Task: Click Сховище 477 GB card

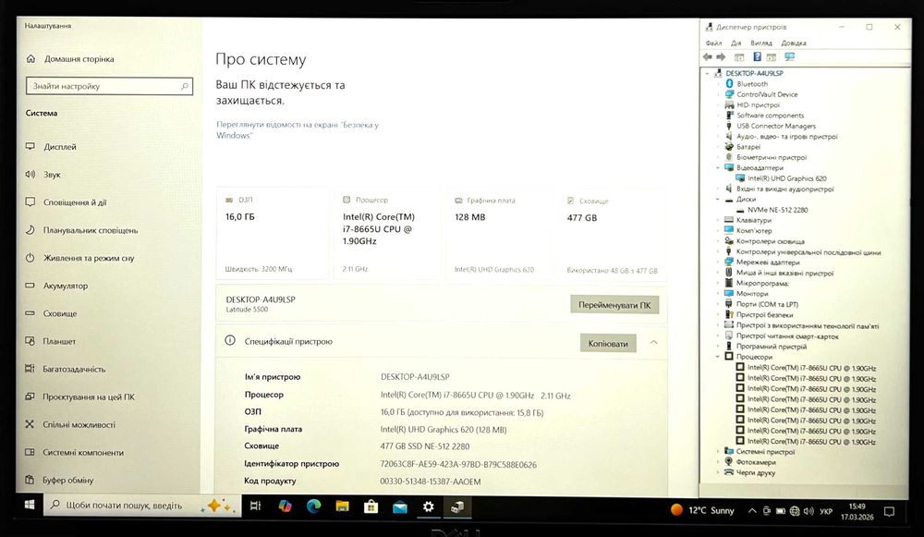Action: [613, 234]
